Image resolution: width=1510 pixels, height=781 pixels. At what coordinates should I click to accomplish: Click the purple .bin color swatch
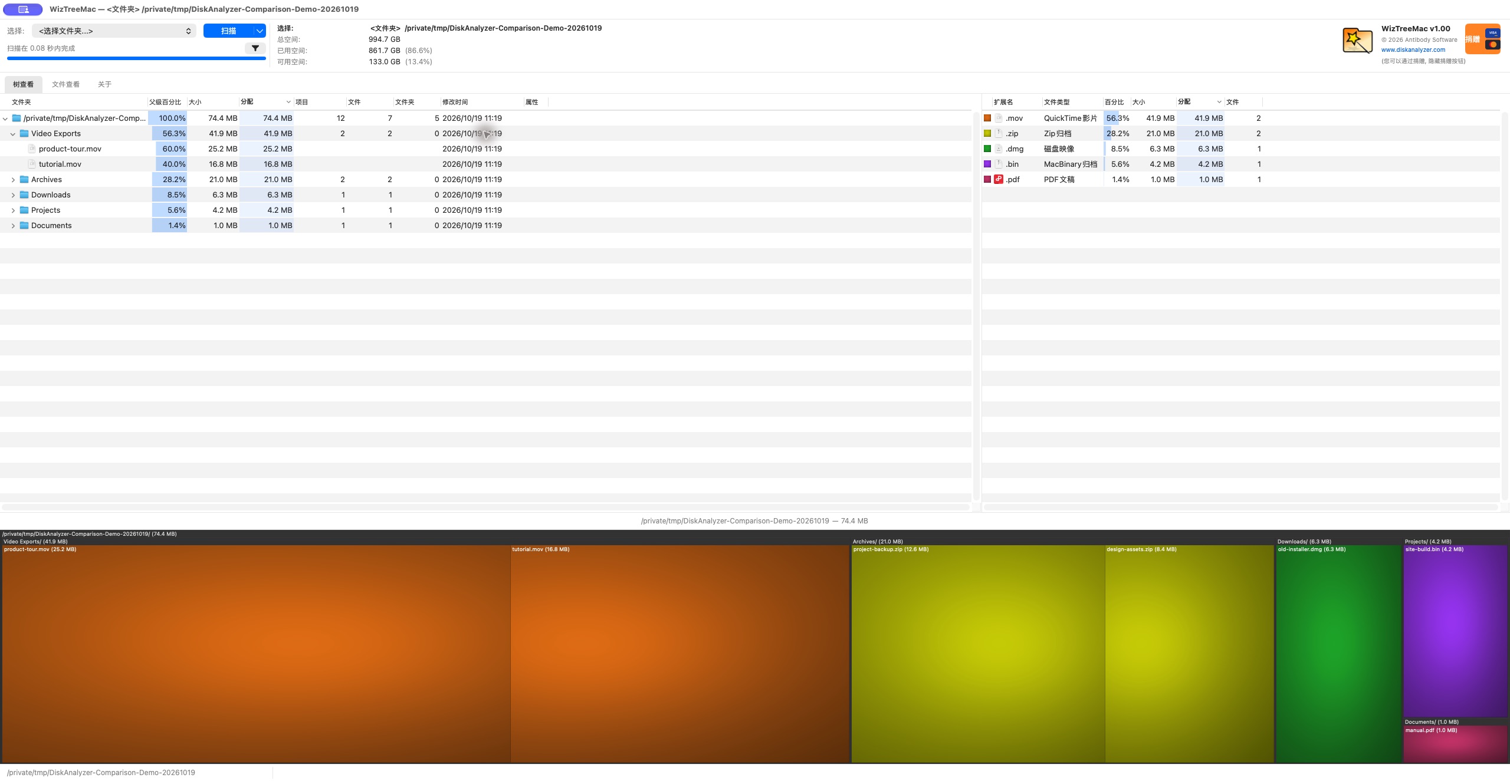987,164
